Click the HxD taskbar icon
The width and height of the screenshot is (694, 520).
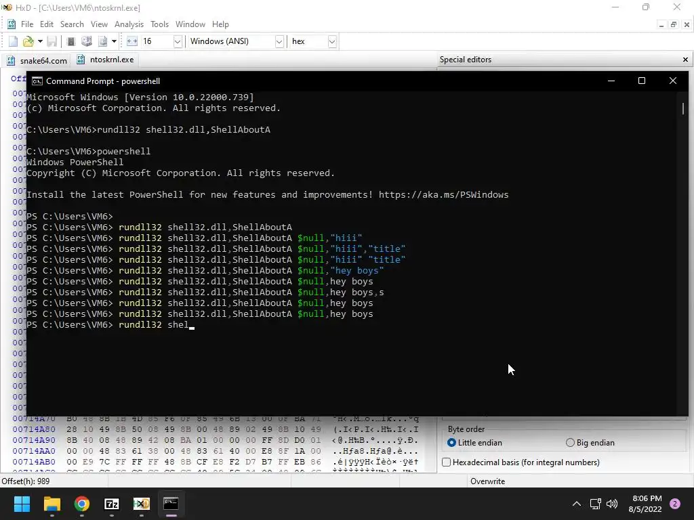click(142, 504)
